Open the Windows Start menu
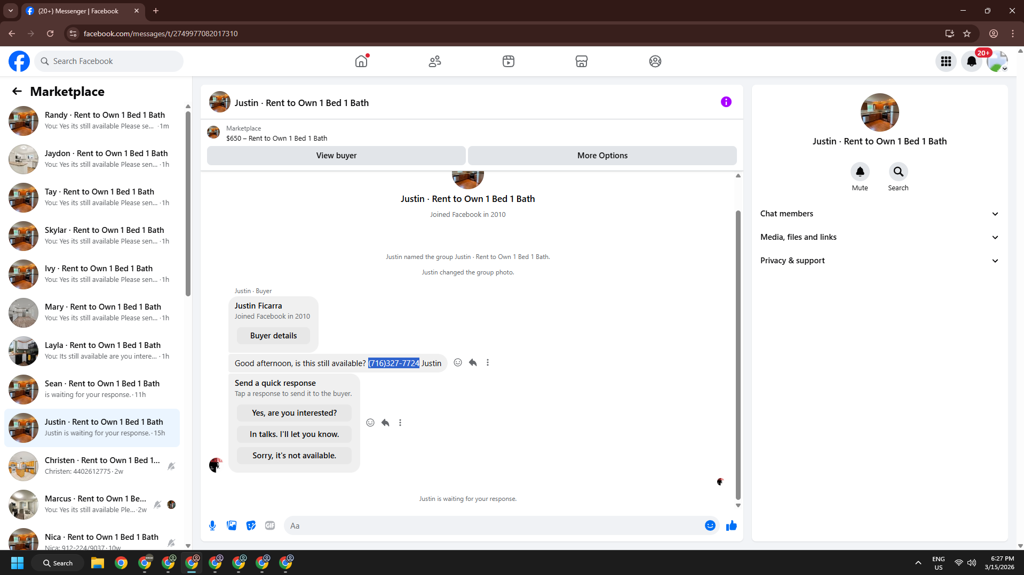 click(x=17, y=563)
